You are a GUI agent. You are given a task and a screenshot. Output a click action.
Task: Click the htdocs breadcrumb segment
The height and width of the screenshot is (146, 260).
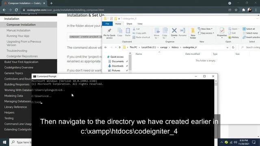pos(175,47)
